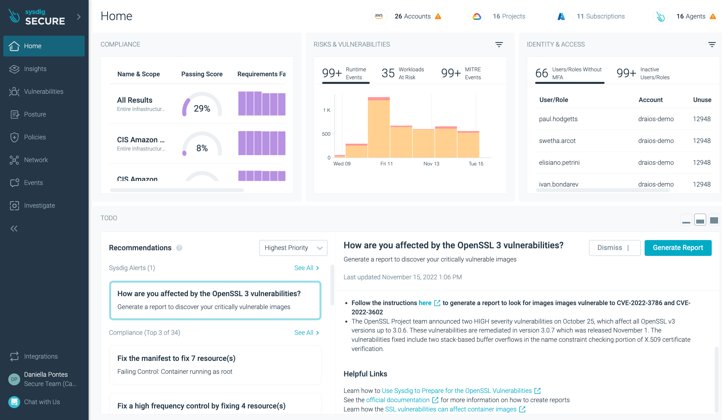Click the Generate Report button
This screenshot has height=420, width=722.
pyautogui.click(x=678, y=248)
